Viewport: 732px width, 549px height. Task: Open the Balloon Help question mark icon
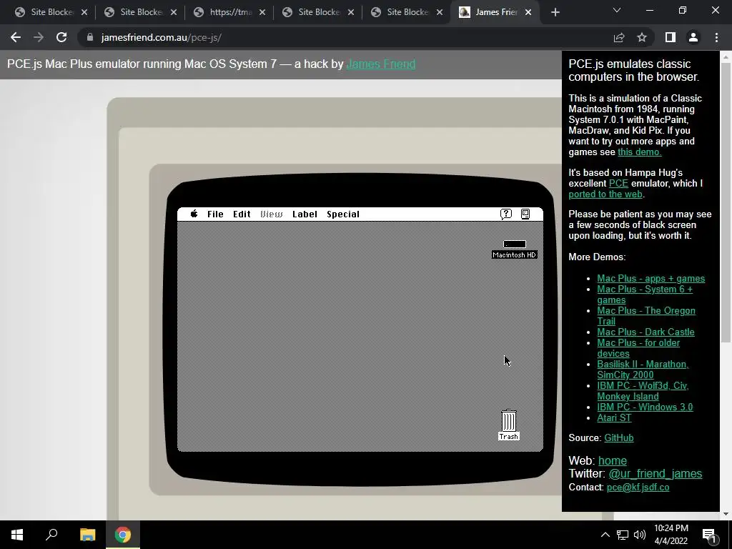click(506, 214)
